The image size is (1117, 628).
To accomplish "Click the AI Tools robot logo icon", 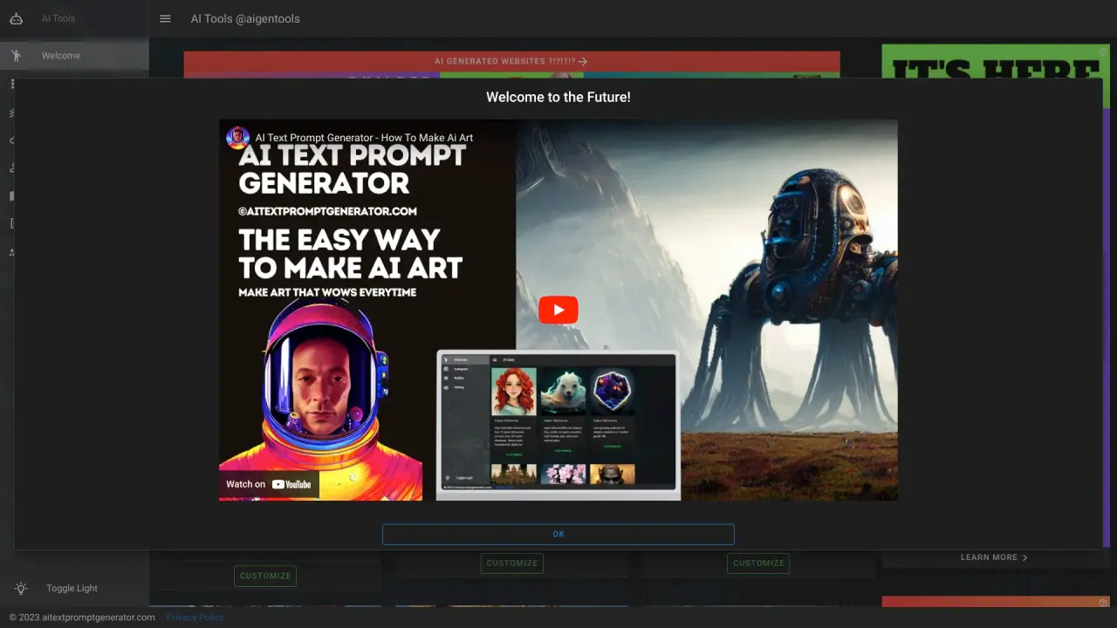I will 16,18.
